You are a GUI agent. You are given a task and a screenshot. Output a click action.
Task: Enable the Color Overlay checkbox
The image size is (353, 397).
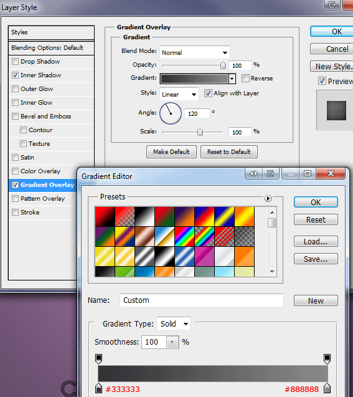click(x=15, y=171)
